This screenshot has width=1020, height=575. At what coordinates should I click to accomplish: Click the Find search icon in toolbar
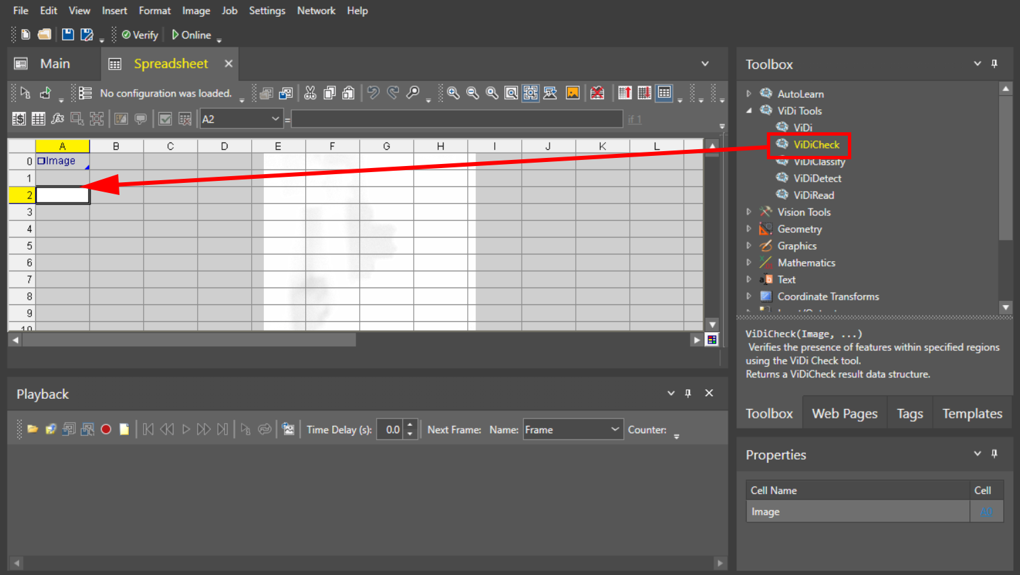412,93
